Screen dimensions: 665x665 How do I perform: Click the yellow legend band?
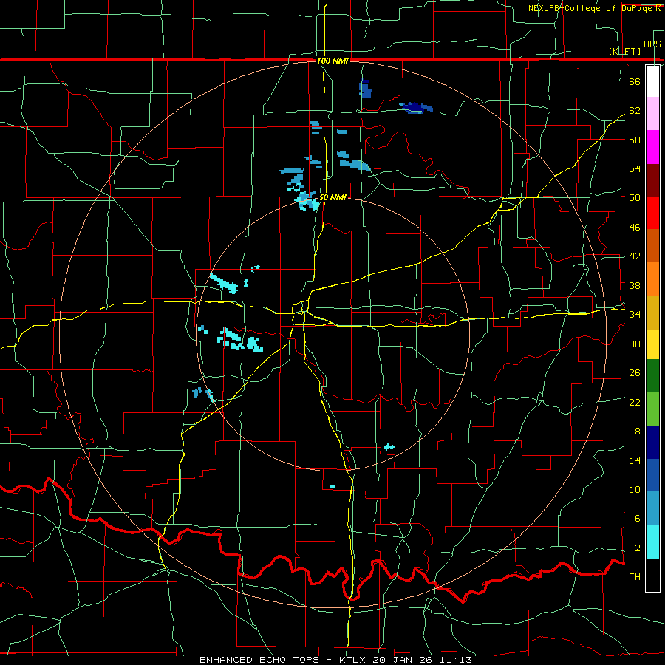(x=652, y=344)
